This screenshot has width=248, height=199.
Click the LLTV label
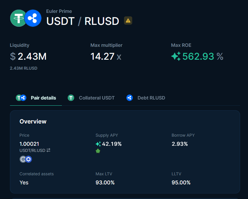pos(176,174)
